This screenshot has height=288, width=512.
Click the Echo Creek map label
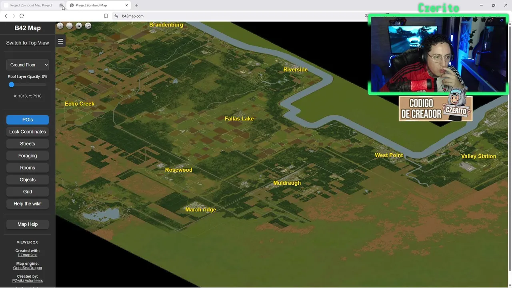click(80, 104)
